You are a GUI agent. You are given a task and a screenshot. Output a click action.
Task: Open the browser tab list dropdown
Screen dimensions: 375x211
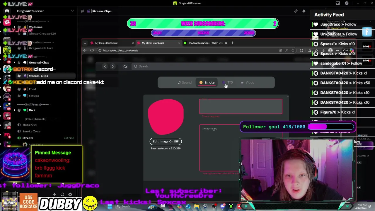85,43
